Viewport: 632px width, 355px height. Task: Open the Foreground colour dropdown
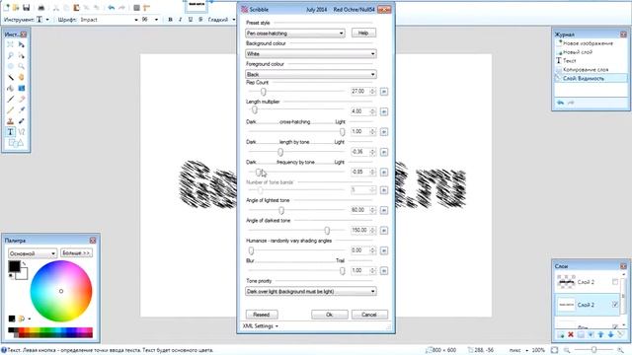tap(311, 74)
